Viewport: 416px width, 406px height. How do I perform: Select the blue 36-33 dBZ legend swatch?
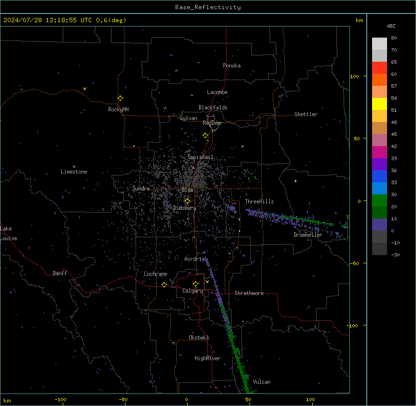(x=379, y=176)
